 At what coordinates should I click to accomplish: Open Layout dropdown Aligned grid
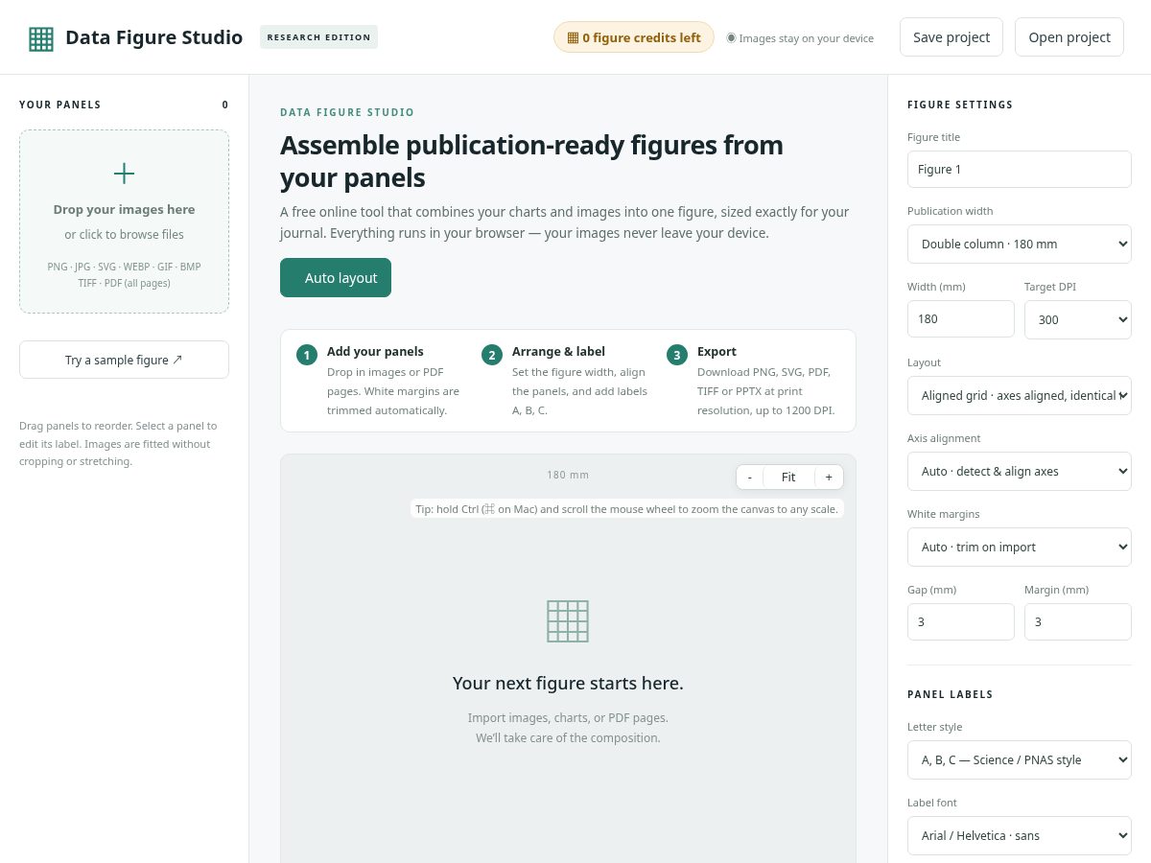pos(1020,395)
